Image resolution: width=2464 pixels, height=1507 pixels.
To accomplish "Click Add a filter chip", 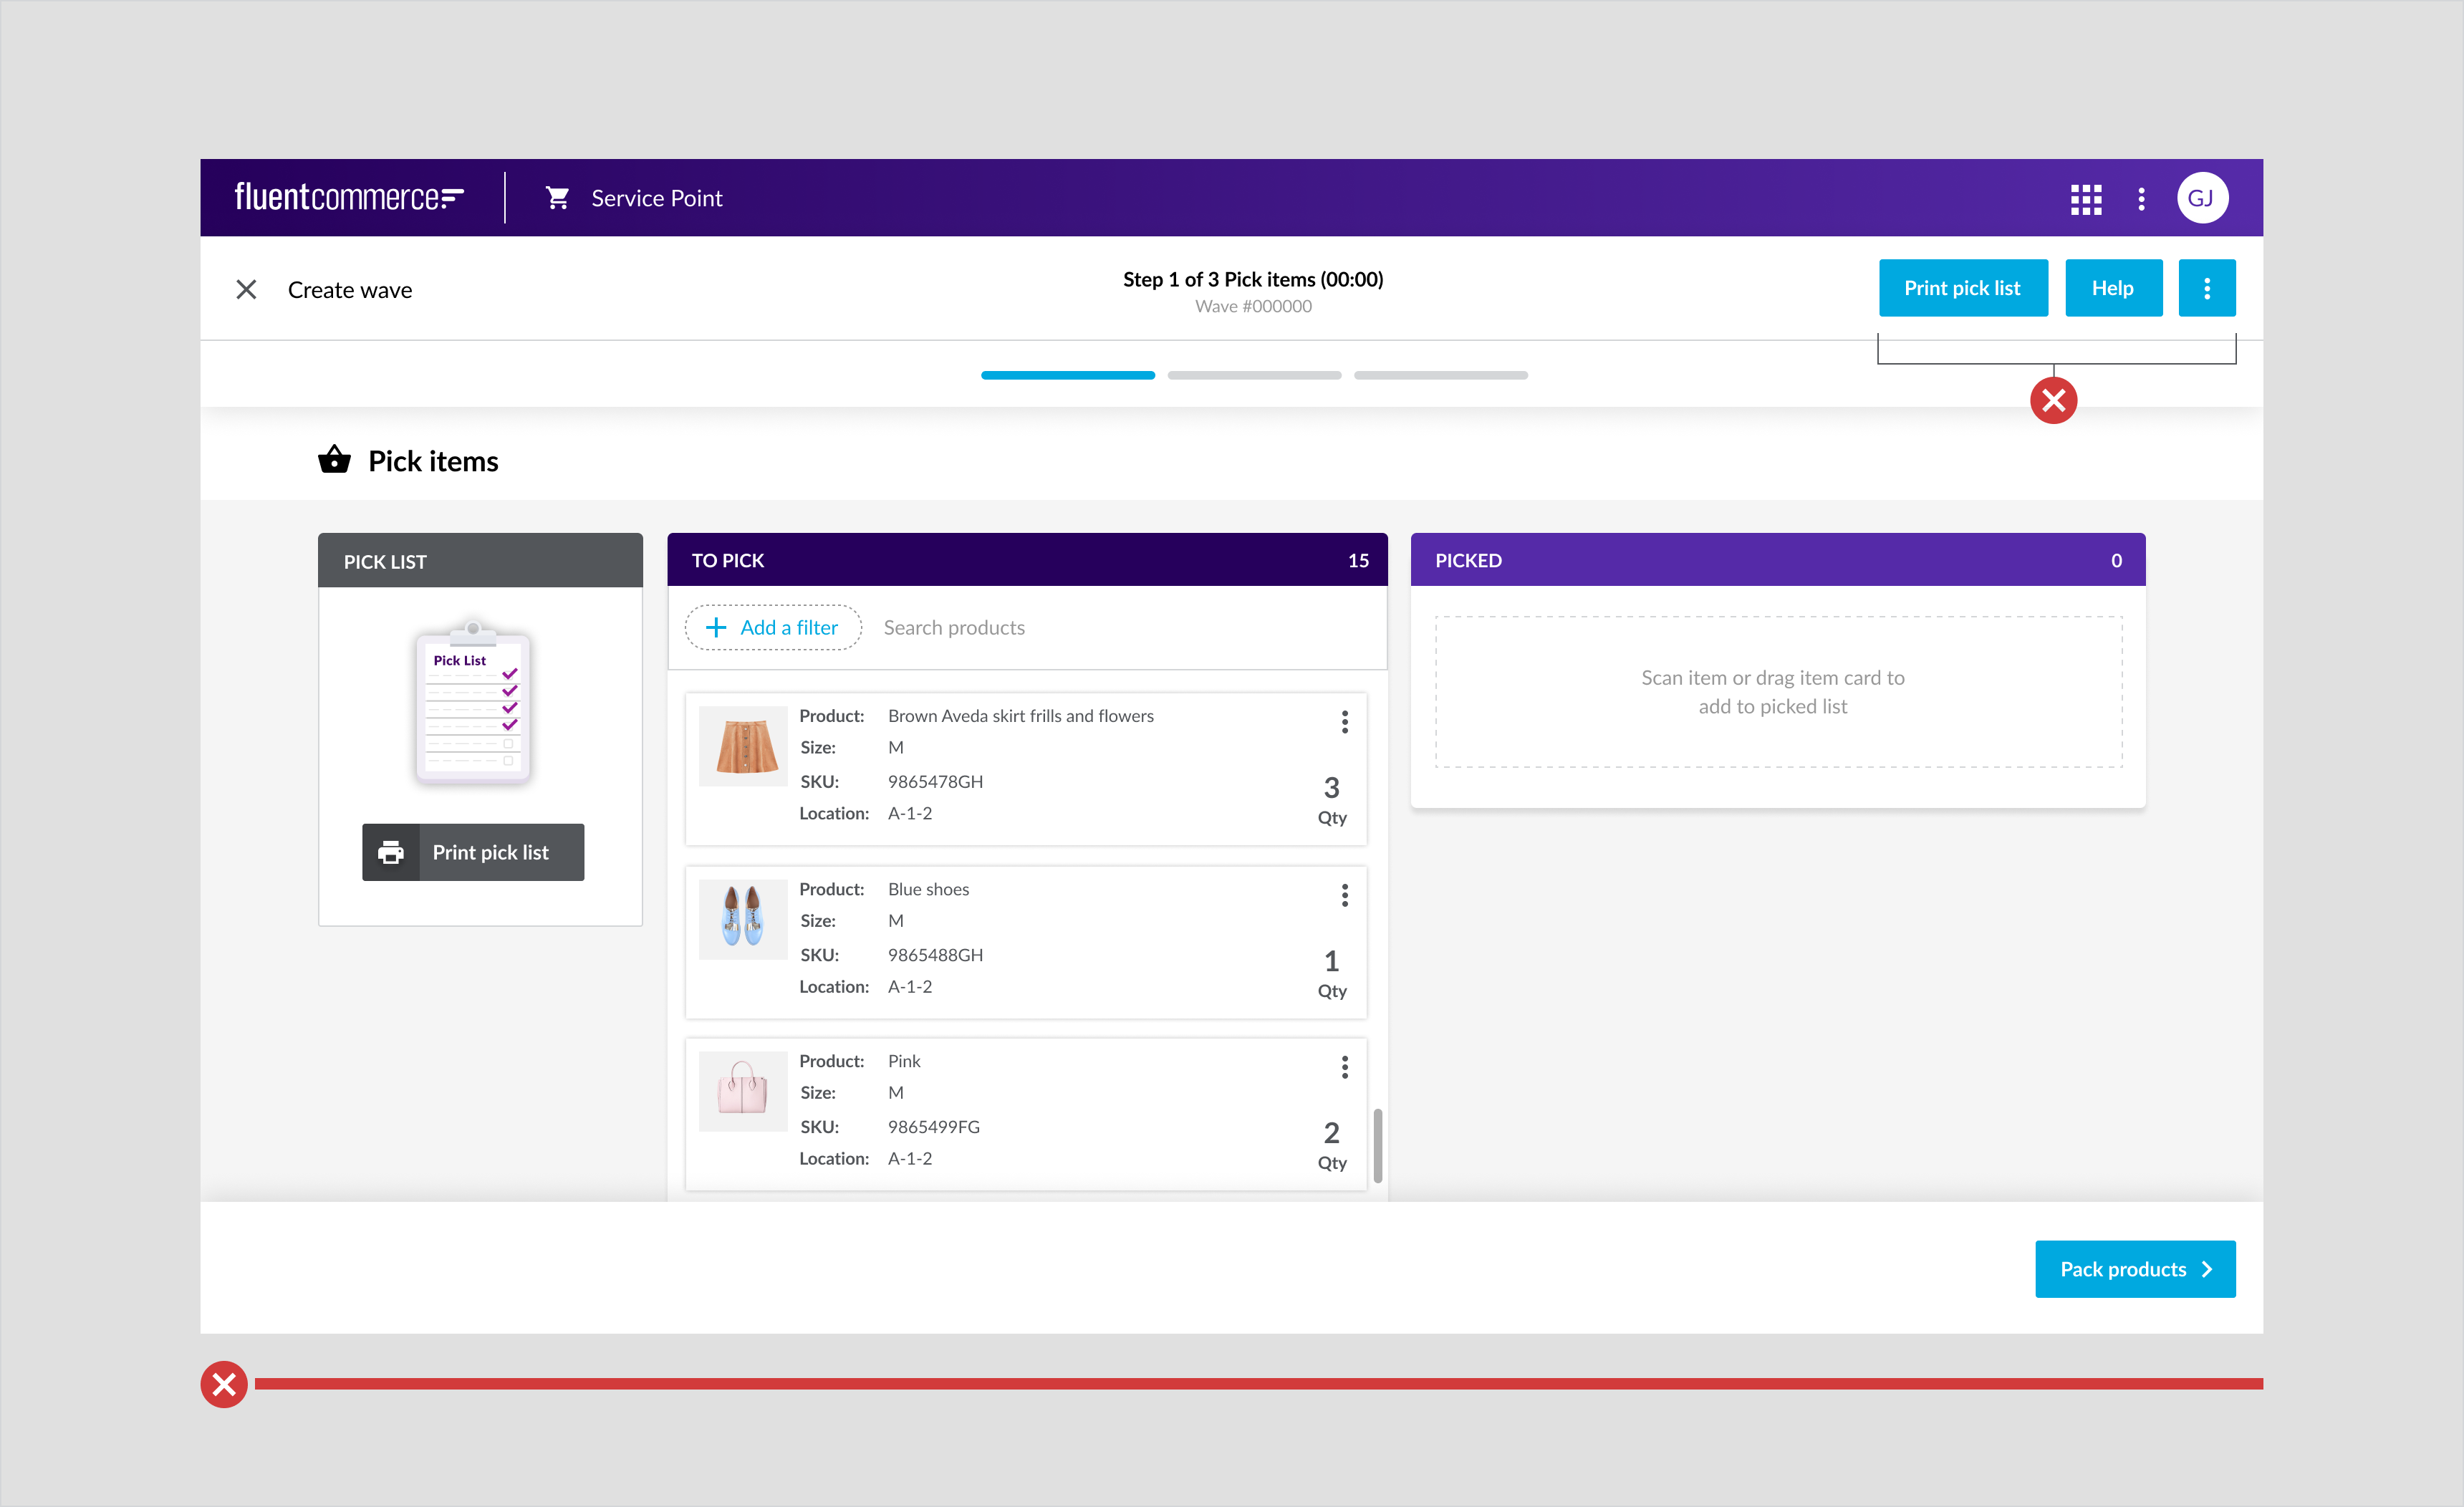I will 773,628.
